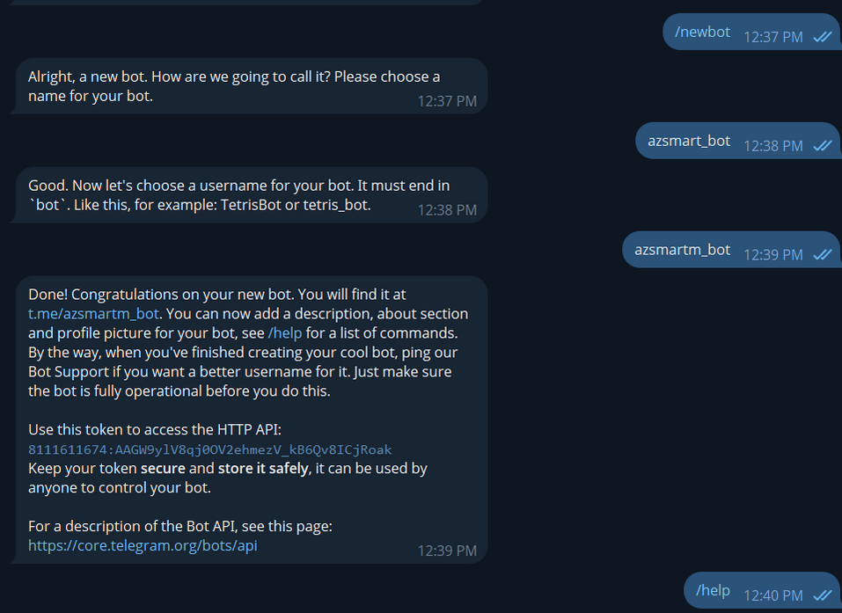Viewport: 842px width, 613px height.
Task: Click read checkmarks on azsmart_bot message
Action: tap(823, 146)
